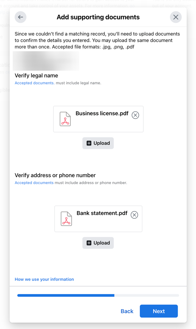Upload a document for address or phone verification
This screenshot has height=329, width=196.
click(98, 243)
